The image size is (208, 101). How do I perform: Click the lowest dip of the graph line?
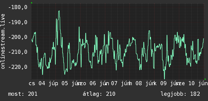point(165,78)
